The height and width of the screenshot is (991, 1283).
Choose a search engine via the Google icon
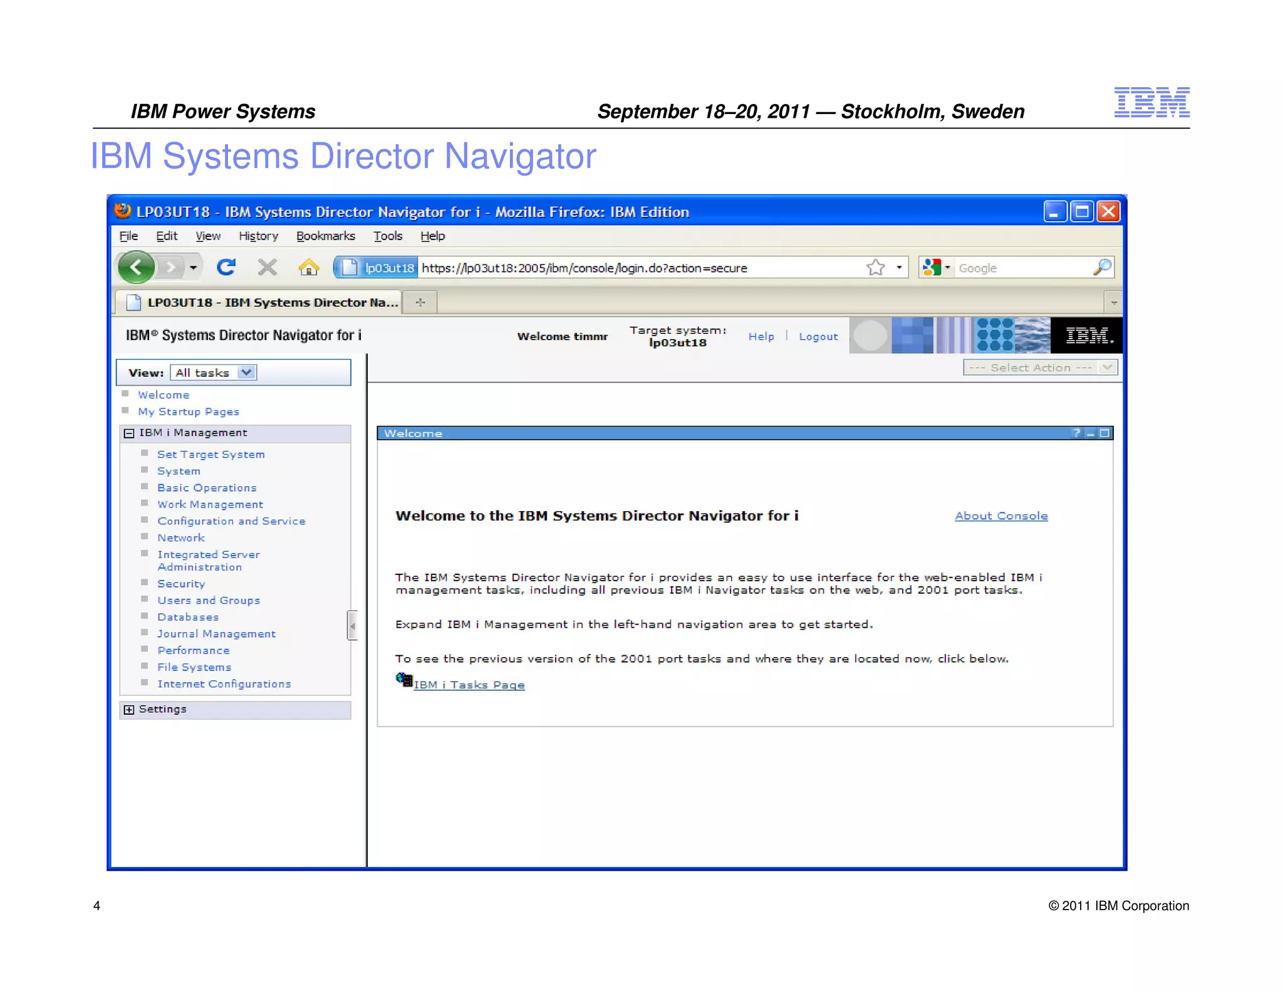[x=935, y=267]
